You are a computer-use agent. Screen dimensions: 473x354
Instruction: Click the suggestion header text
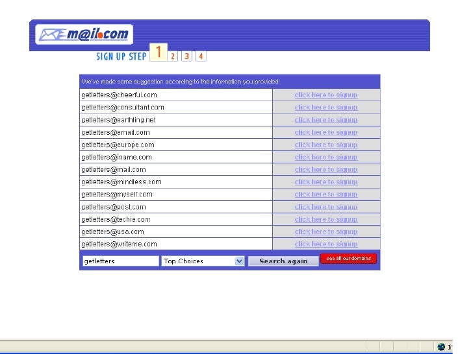[x=181, y=82]
